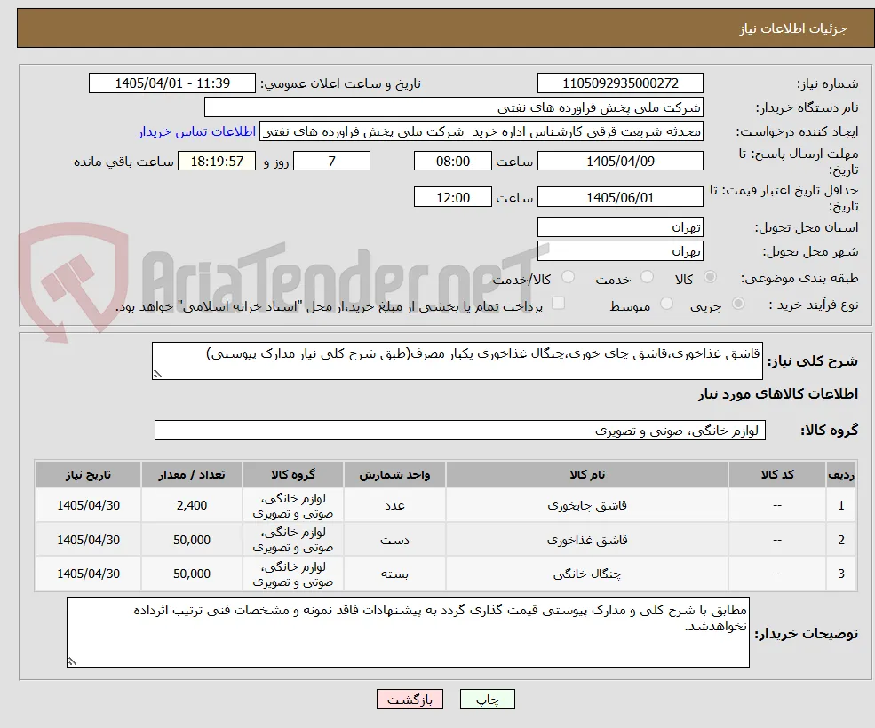Click the شماره نیاز field 1105092935000272
875x728 pixels.
click(620, 83)
